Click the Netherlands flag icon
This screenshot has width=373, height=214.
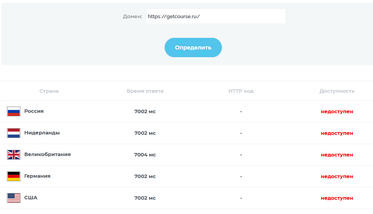coord(14,133)
